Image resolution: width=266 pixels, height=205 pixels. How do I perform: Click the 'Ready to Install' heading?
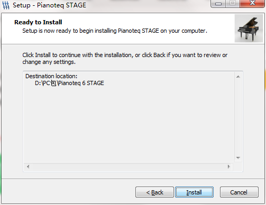pos(38,22)
